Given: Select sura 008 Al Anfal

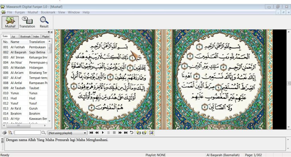Looking at the screenshot, I should pyautogui.click(x=25, y=83).
